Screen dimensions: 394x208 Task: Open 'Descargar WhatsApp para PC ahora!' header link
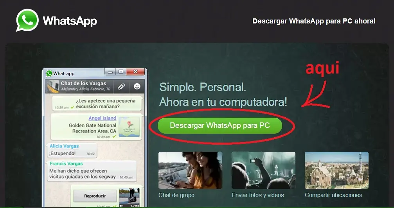pyautogui.click(x=314, y=21)
